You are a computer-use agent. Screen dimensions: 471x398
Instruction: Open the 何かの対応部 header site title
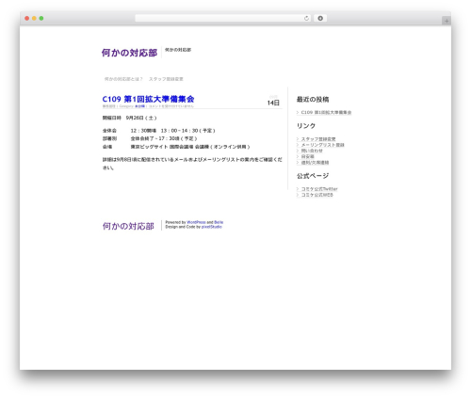coord(129,53)
